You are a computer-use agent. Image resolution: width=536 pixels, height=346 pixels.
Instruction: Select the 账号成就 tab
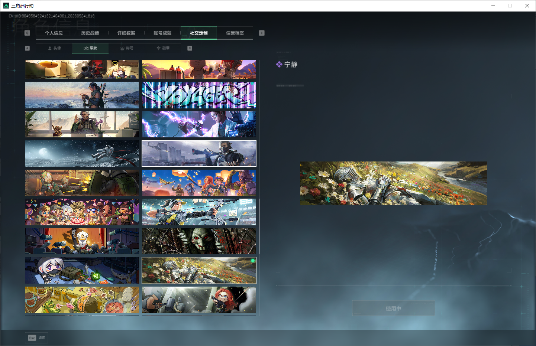[x=162, y=33]
